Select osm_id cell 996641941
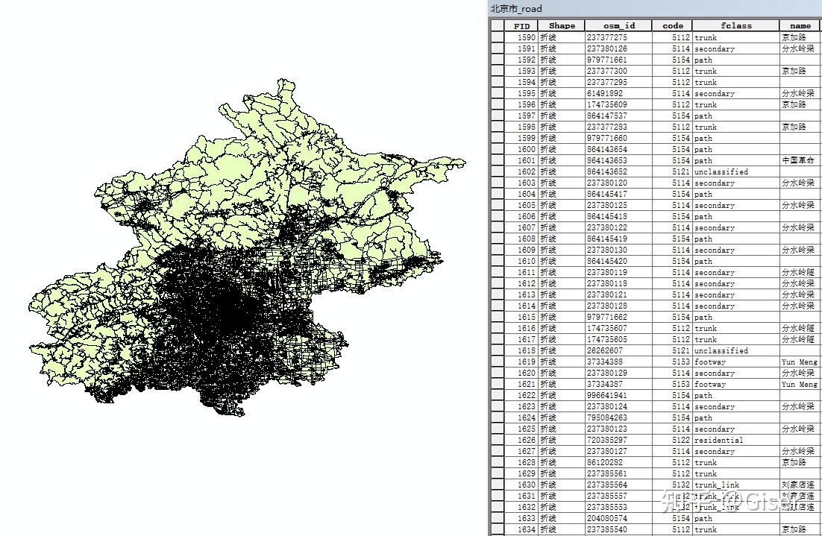 tap(618, 395)
